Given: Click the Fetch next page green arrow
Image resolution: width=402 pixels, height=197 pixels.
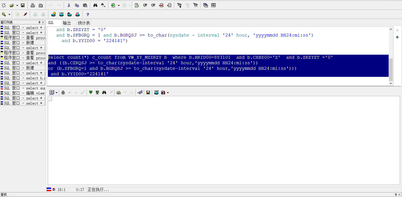Looking at the screenshot, I should [91, 93].
